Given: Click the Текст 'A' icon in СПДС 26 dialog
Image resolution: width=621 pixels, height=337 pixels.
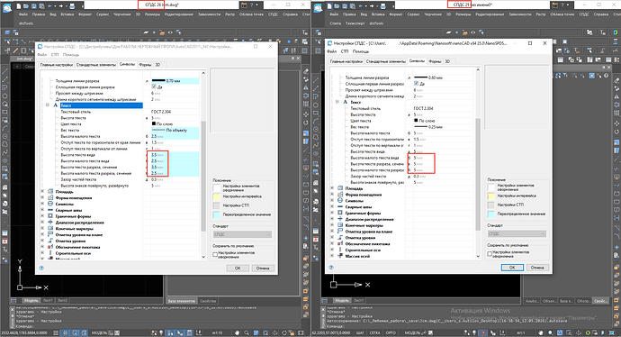Looking at the screenshot, I should pos(56,105).
